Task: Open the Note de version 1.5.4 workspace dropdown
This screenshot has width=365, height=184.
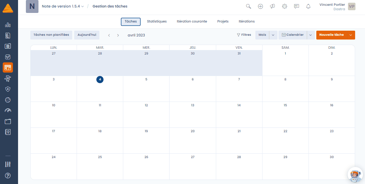Action: tap(63, 6)
